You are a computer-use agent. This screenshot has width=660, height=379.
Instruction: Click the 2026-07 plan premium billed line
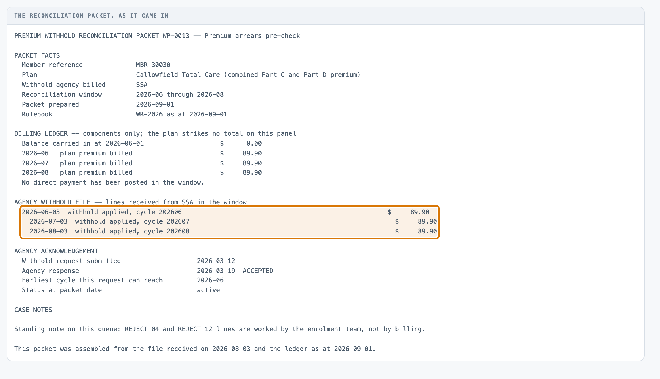click(142, 163)
